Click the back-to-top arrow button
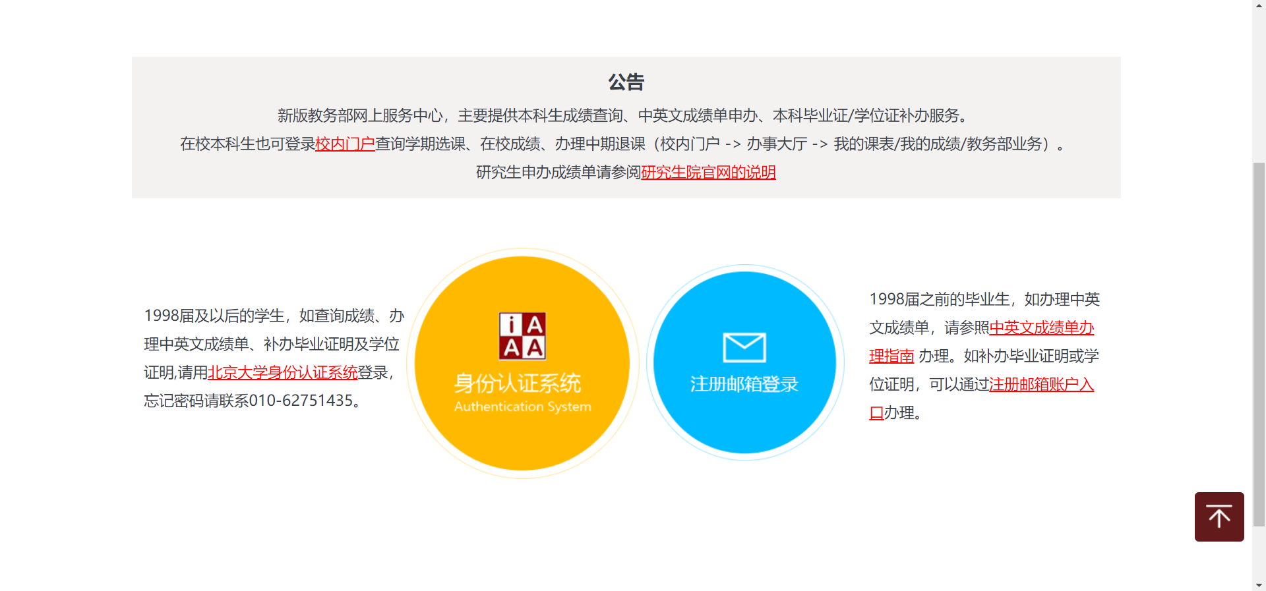 coord(1219,517)
